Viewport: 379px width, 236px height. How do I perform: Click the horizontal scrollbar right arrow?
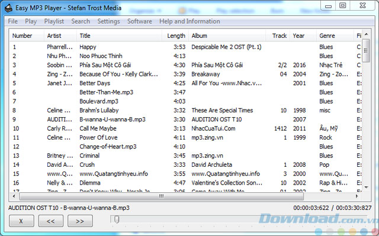coord(356,196)
